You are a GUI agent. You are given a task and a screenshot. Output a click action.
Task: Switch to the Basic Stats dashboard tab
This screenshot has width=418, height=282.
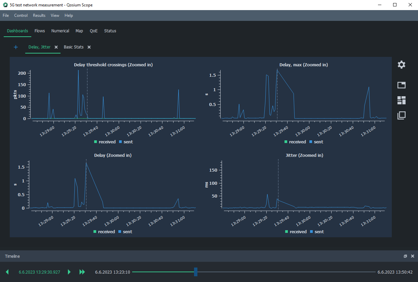coord(74,47)
